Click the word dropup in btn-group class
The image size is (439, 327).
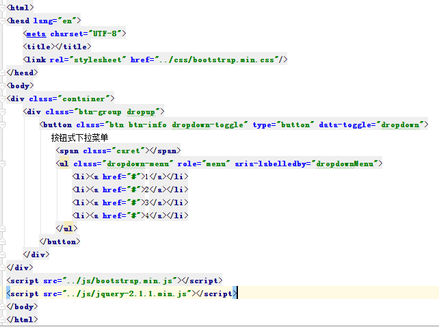pyautogui.click(x=141, y=112)
